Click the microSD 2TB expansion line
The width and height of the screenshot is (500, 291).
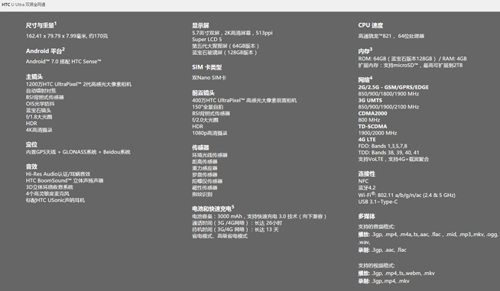click(410, 66)
